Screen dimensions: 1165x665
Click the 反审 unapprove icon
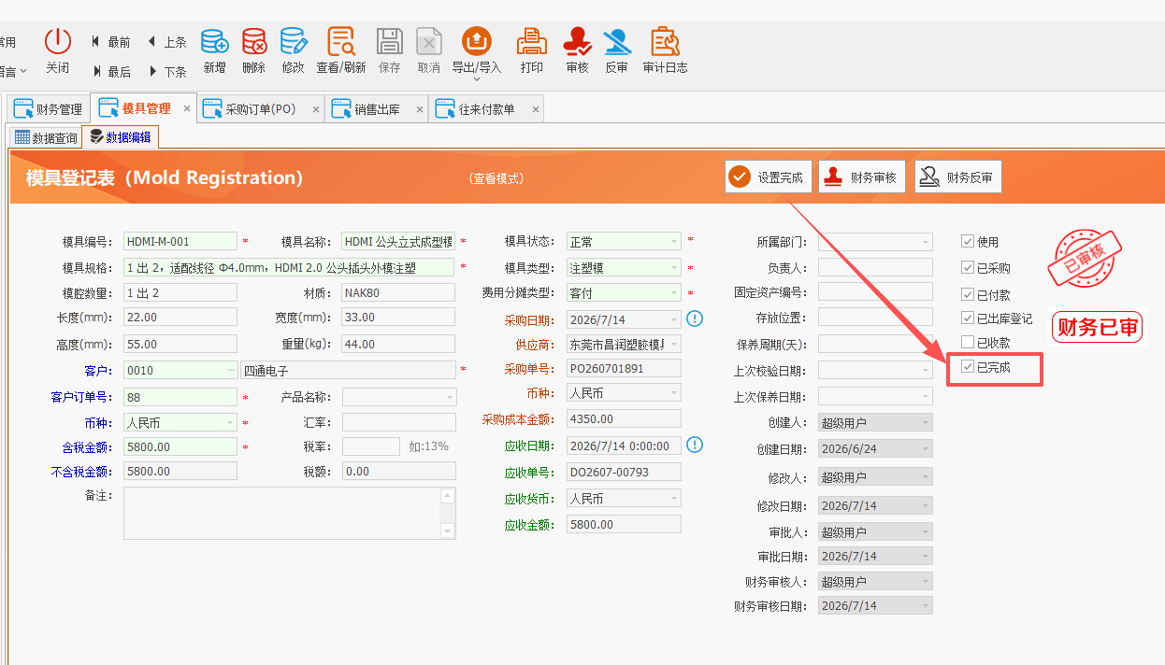[616, 41]
